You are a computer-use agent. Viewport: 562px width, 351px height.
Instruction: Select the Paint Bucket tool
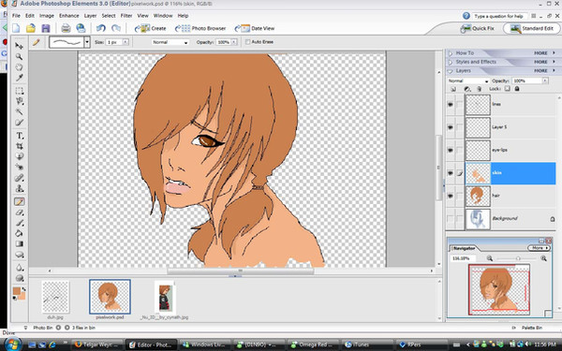coord(20,233)
